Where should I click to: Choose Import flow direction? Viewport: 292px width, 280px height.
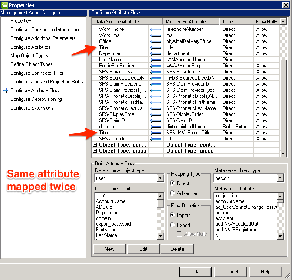[172, 215]
